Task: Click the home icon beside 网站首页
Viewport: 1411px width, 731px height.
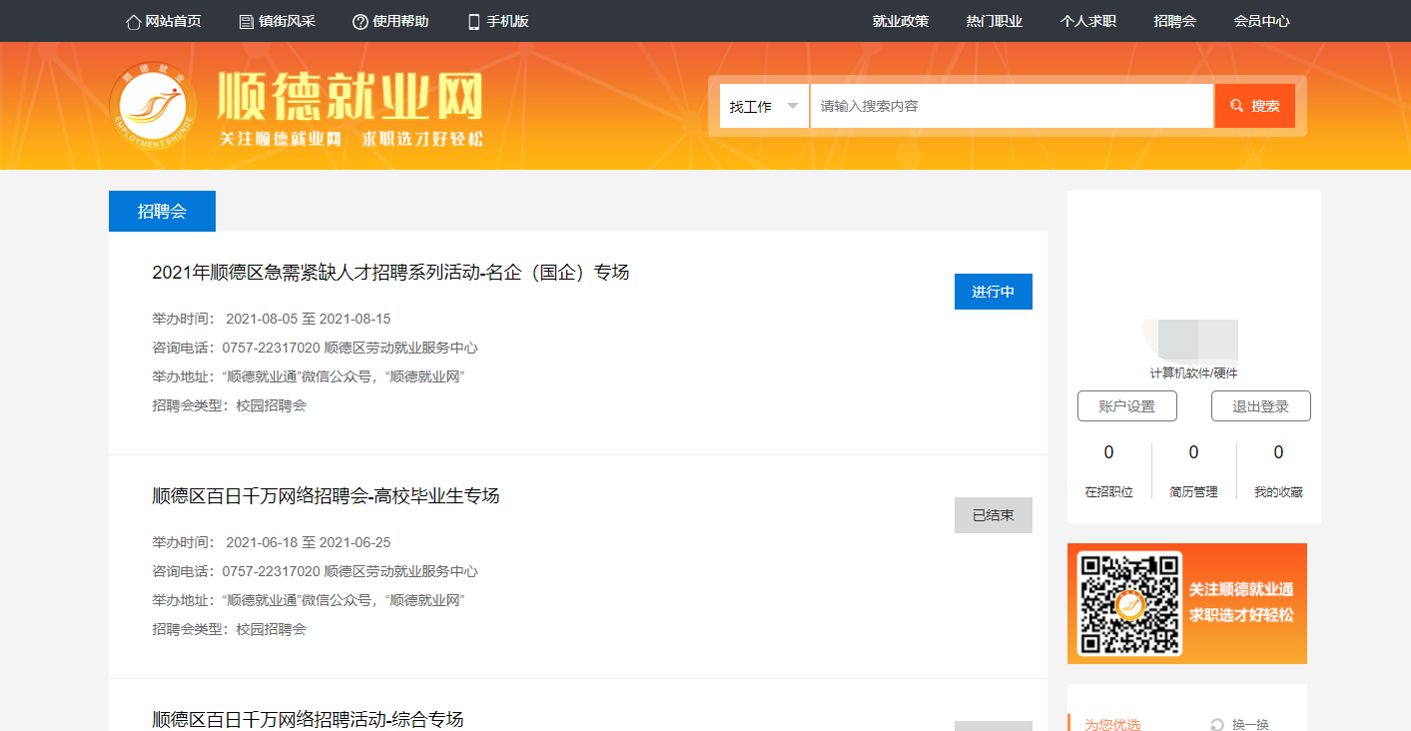Action: click(x=133, y=22)
